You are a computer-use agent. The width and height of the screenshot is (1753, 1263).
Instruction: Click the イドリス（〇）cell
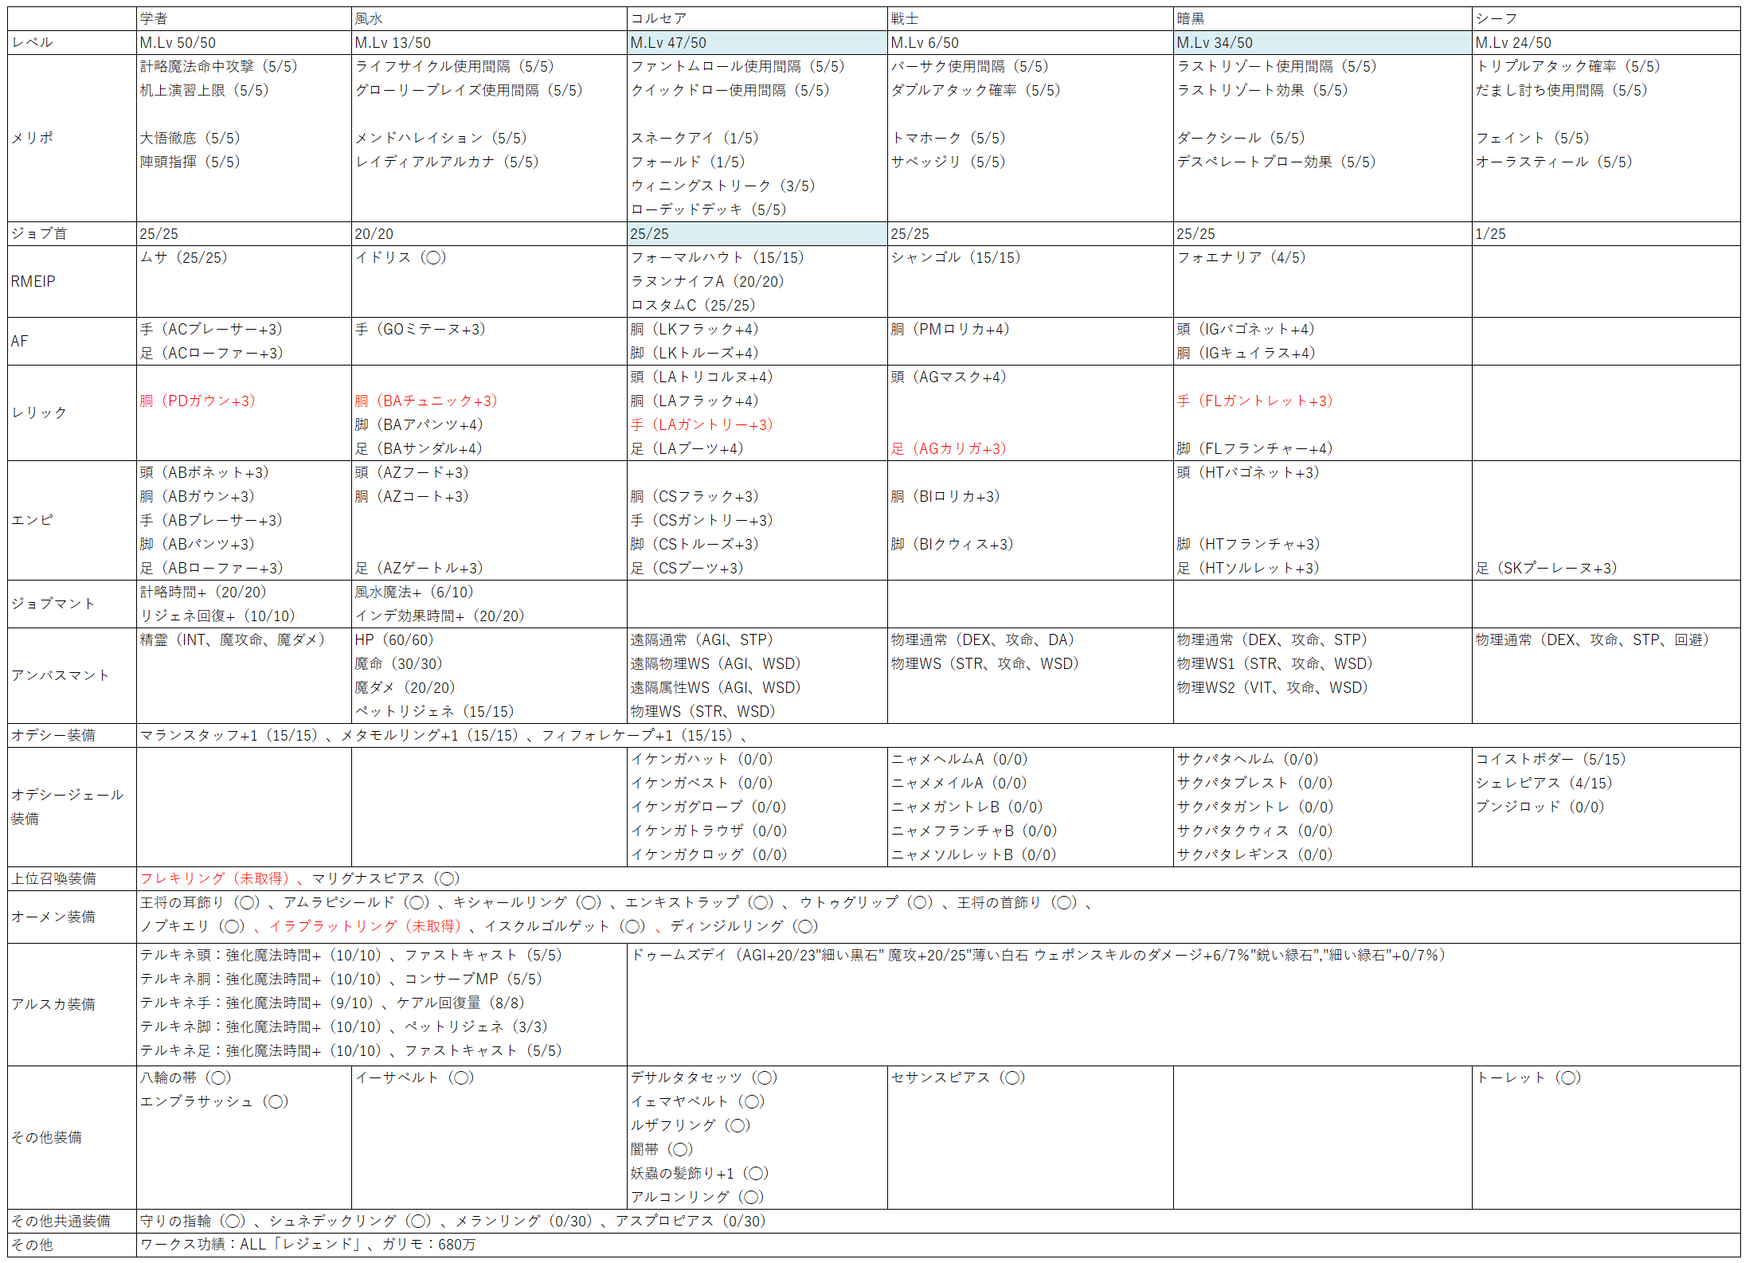(401, 257)
